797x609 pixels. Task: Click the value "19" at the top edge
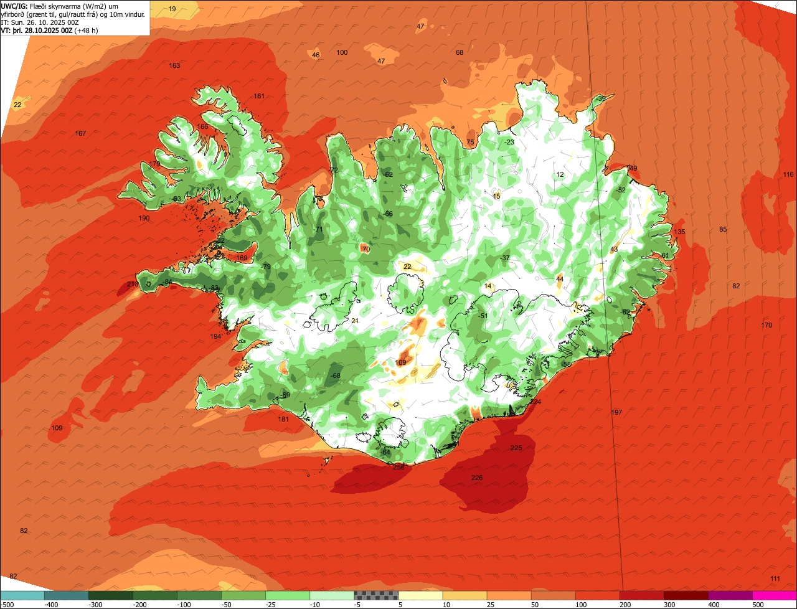(172, 9)
